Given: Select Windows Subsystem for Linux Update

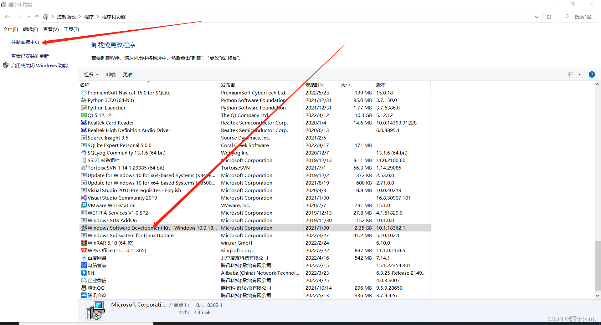Looking at the screenshot, I should 255,236.
